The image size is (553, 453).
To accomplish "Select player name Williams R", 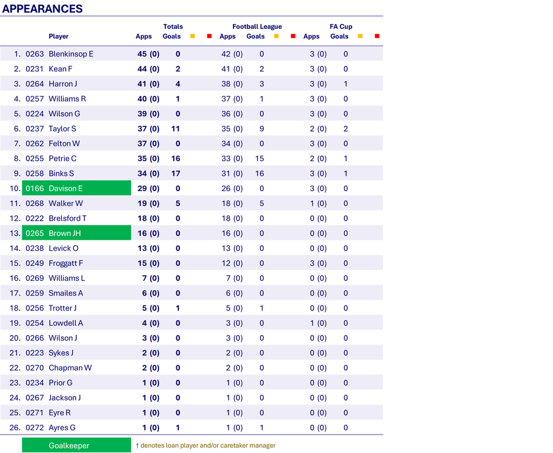I will click(x=68, y=99).
